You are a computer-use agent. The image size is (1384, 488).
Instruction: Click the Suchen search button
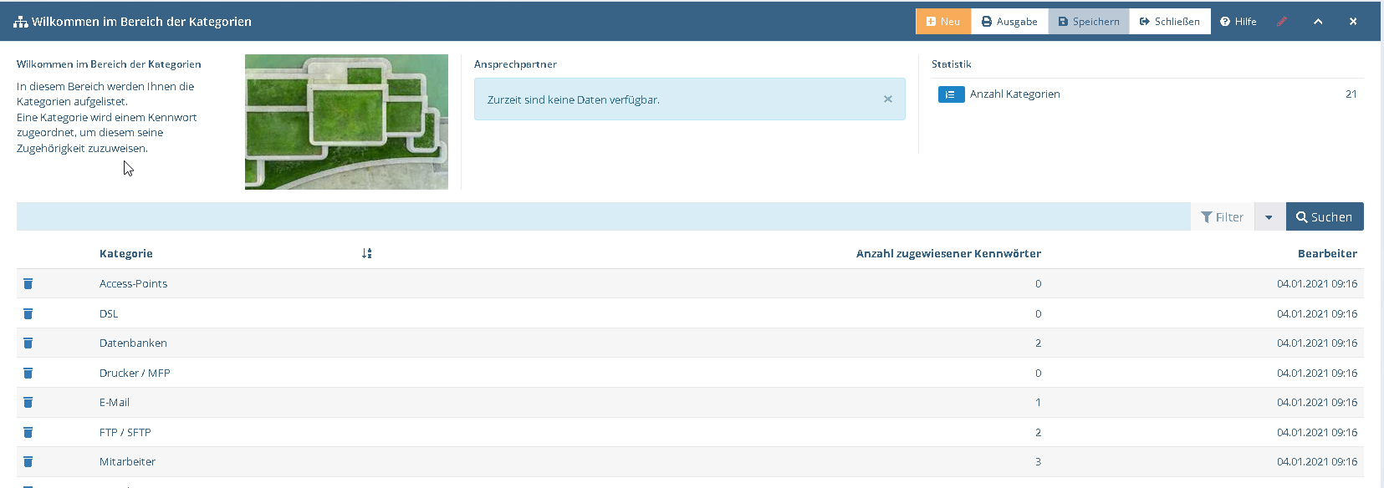tap(1324, 217)
